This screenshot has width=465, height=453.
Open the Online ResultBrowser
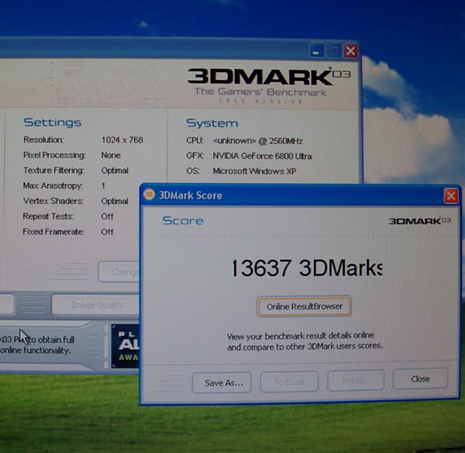[305, 306]
